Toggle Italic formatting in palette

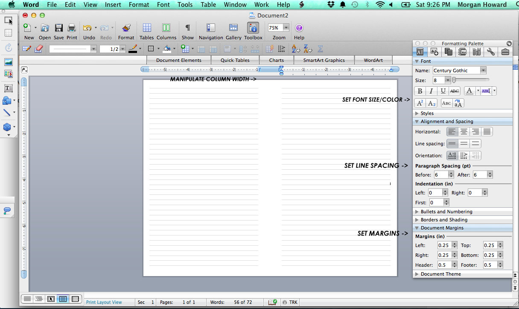point(432,91)
